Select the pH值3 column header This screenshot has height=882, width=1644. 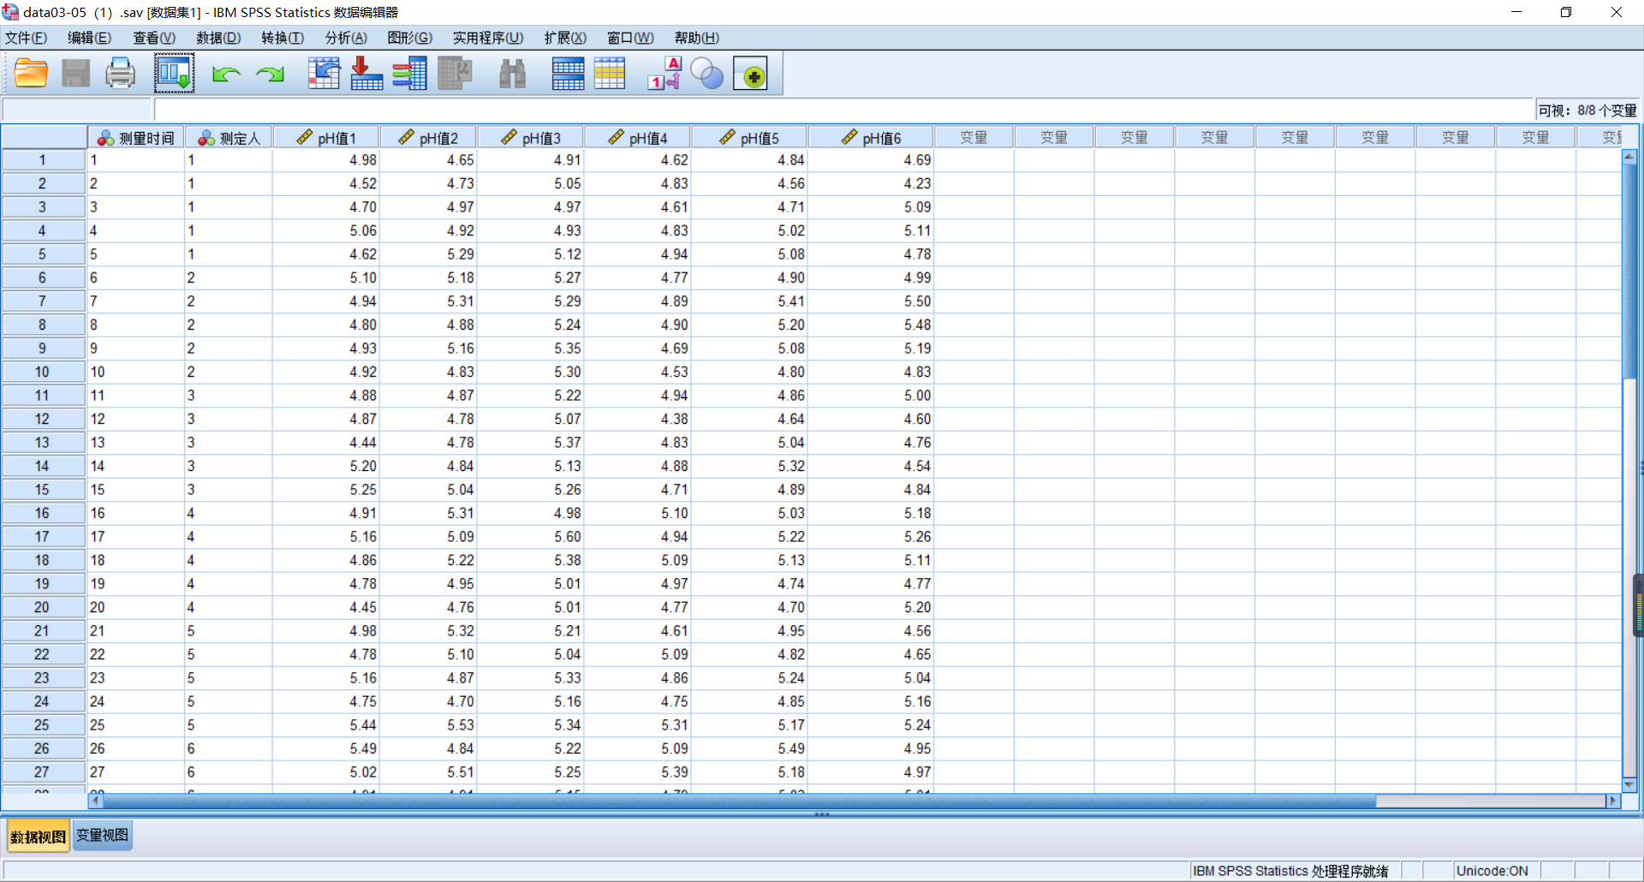(x=531, y=138)
